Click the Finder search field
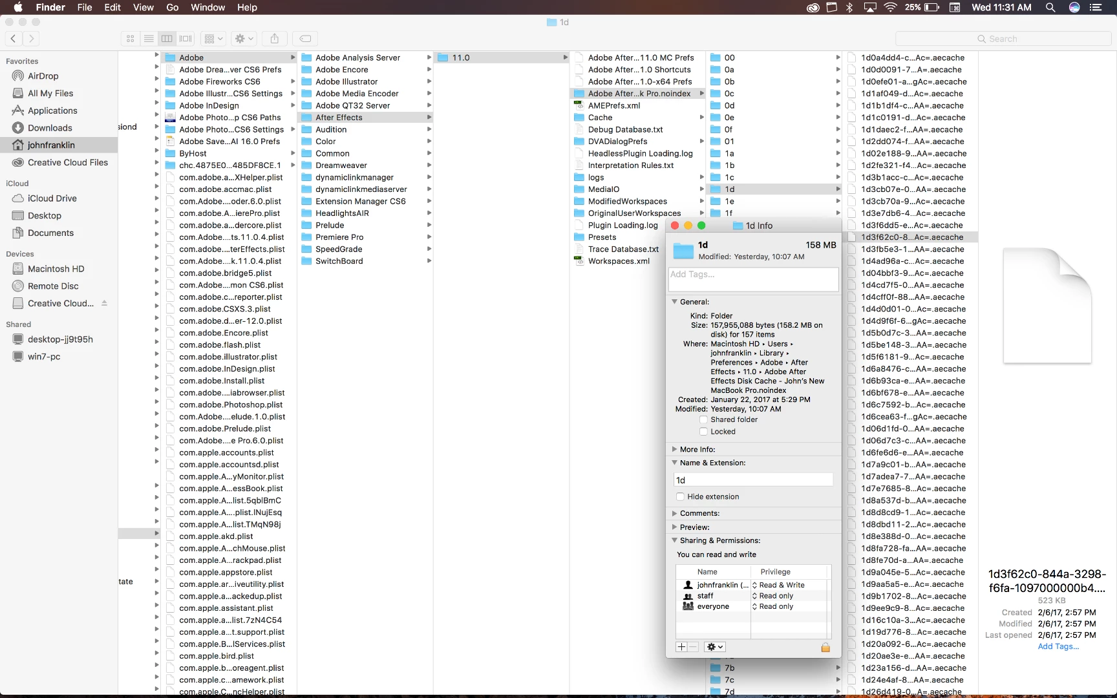 tap(1003, 39)
